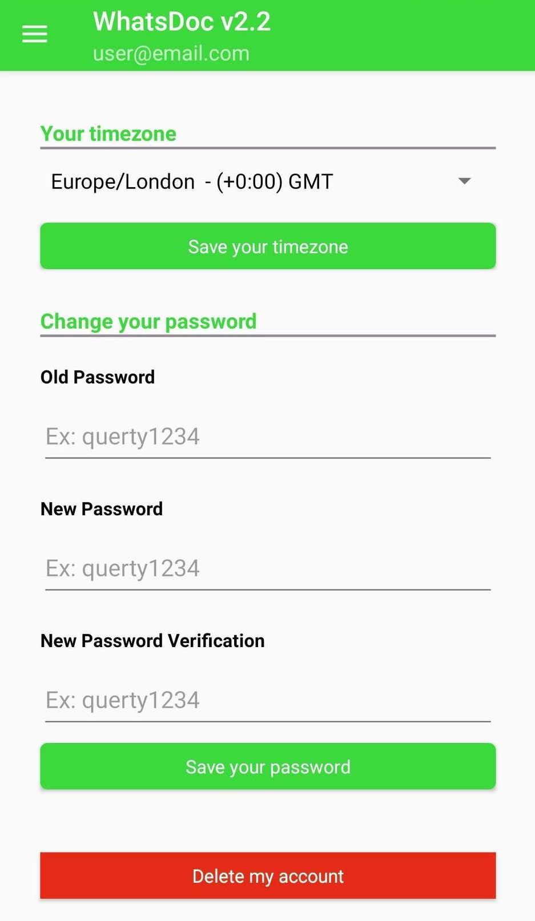Focus the New Password input field
The height and width of the screenshot is (921, 535).
[267, 569]
